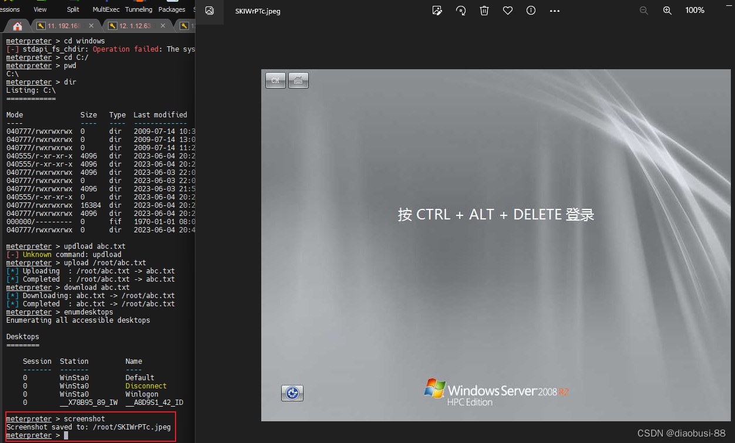Click the 'fif' type entry
The width and height of the screenshot is (735, 443).
[x=115, y=222]
